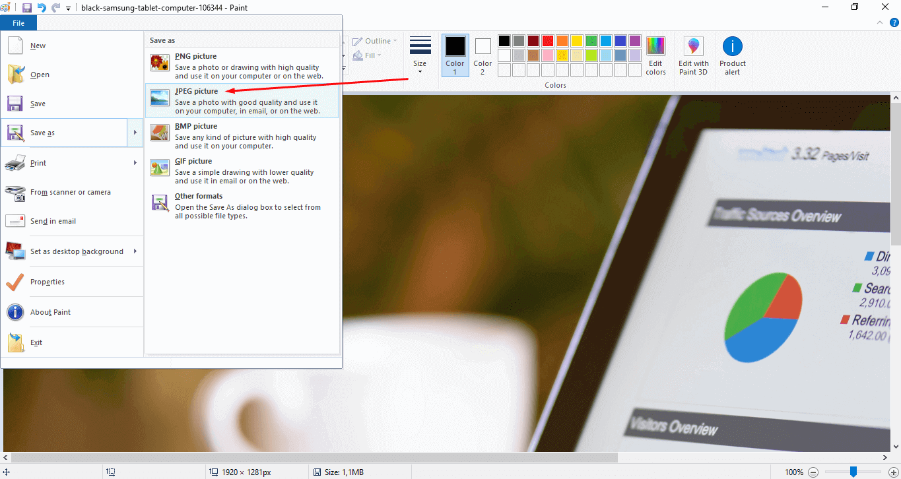
Task: Open About Paint
Action: [x=72, y=312]
